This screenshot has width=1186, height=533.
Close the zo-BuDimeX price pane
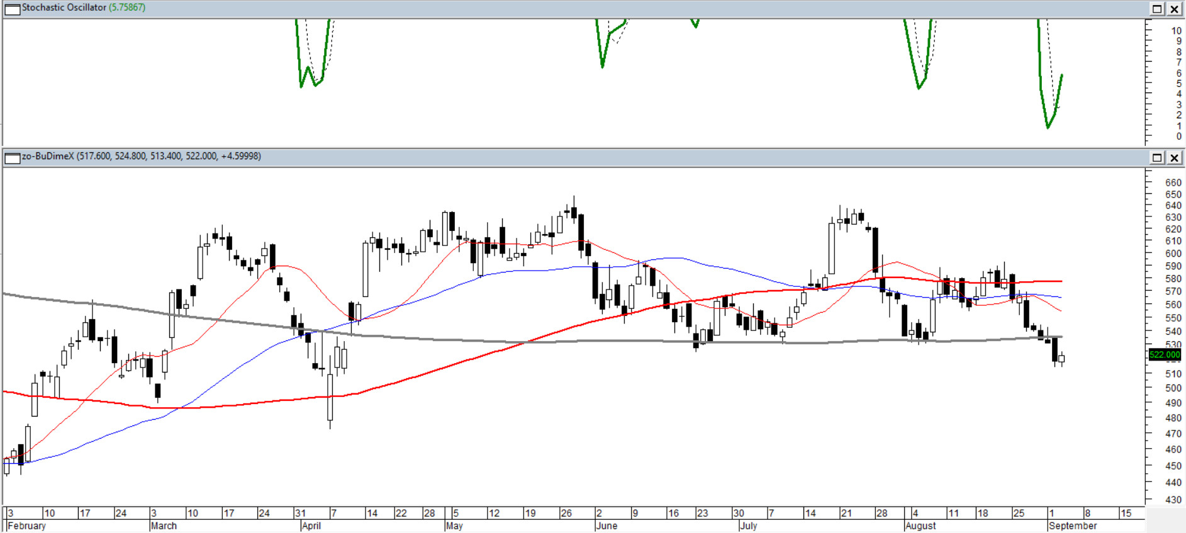(1174, 157)
